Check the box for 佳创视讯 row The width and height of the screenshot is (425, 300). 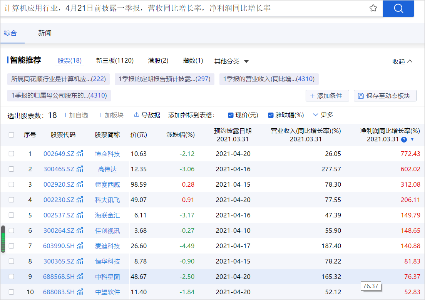pyautogui.click(x=12, y=230)
